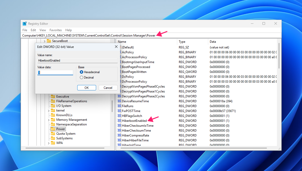Screen dimensions: 302x171
Task: Expand the kernel tree node
Action: (49, 110)
